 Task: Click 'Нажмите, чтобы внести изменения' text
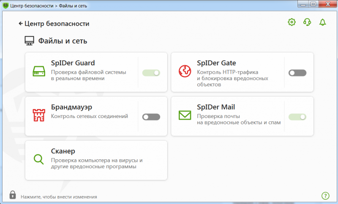[59, 197]
